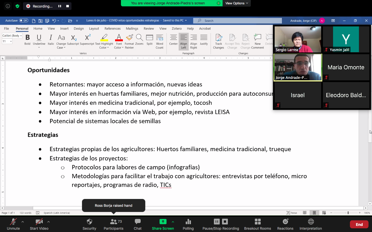Screen dimensions: 372x232
Task: Stop recording from the top recording bar
Action: [68, 6]
